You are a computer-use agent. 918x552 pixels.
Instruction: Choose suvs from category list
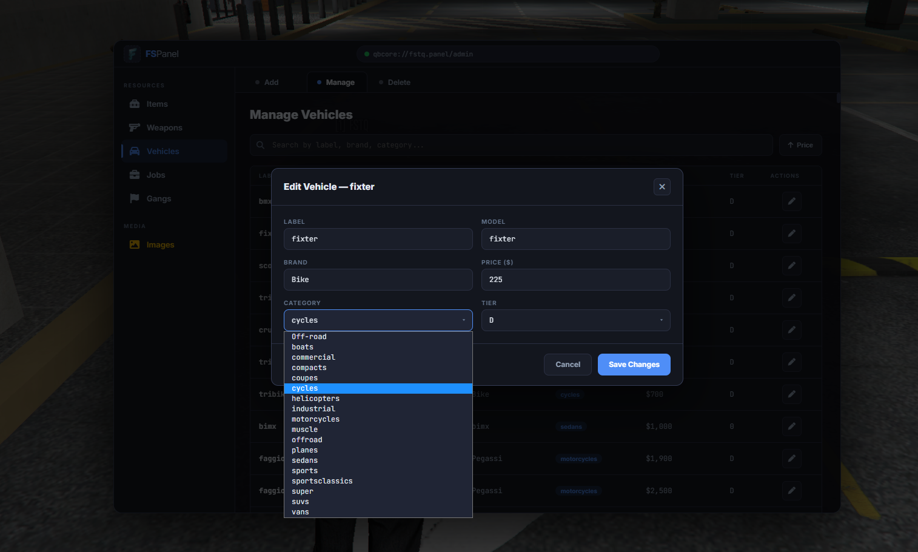coord(378,502)
